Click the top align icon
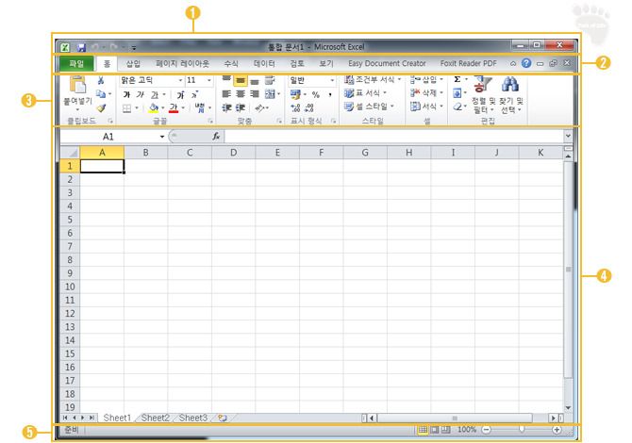This screenshot has height=443, width=632. 226,80
